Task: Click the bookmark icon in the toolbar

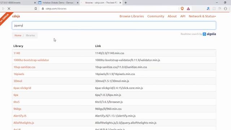Action: [36, 9]
